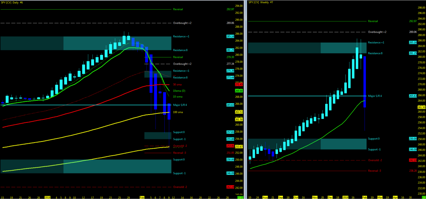Select Oversold -2 label in the Weekly chart
426x199 pixels.
(x=375, y=160)
